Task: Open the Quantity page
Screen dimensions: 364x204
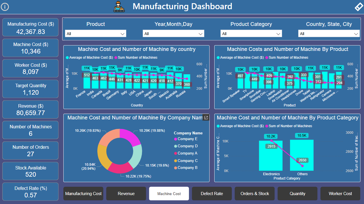Action: 297,194
